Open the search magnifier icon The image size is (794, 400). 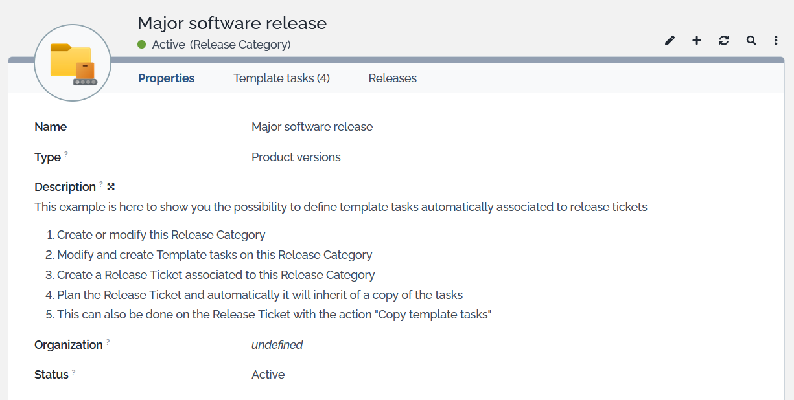(x=751, y=41)
